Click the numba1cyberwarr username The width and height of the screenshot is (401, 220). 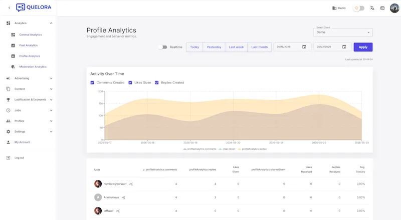point(115,184)
